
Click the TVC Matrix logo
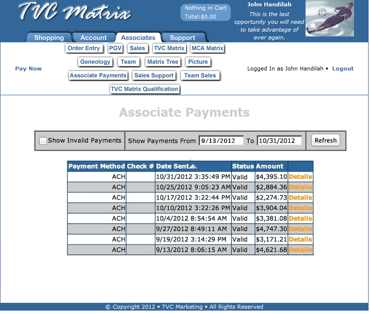click(x=75, y=11)
